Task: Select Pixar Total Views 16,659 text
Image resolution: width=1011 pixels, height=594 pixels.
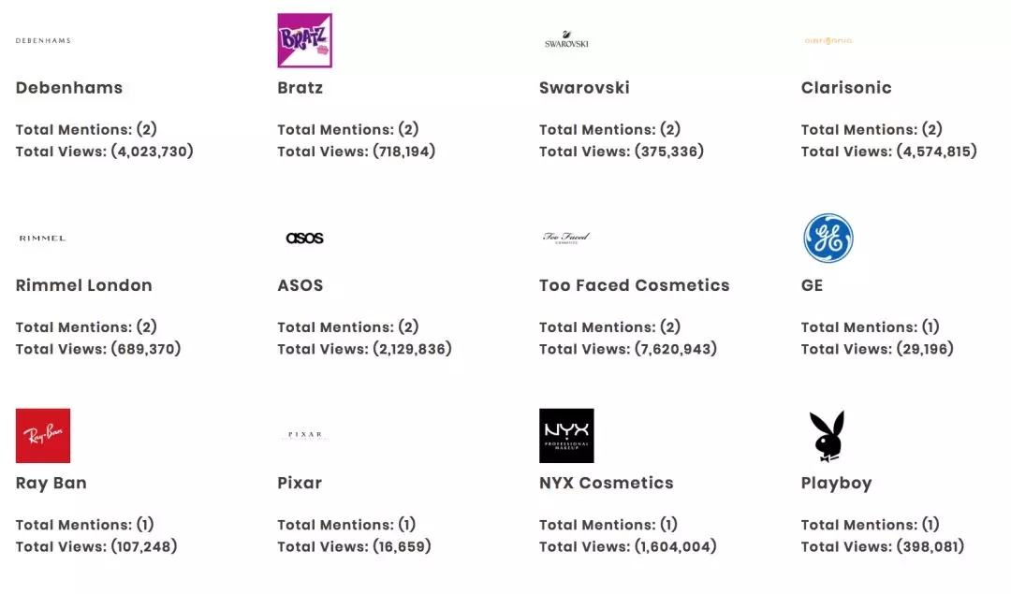Action: [354, 546]
